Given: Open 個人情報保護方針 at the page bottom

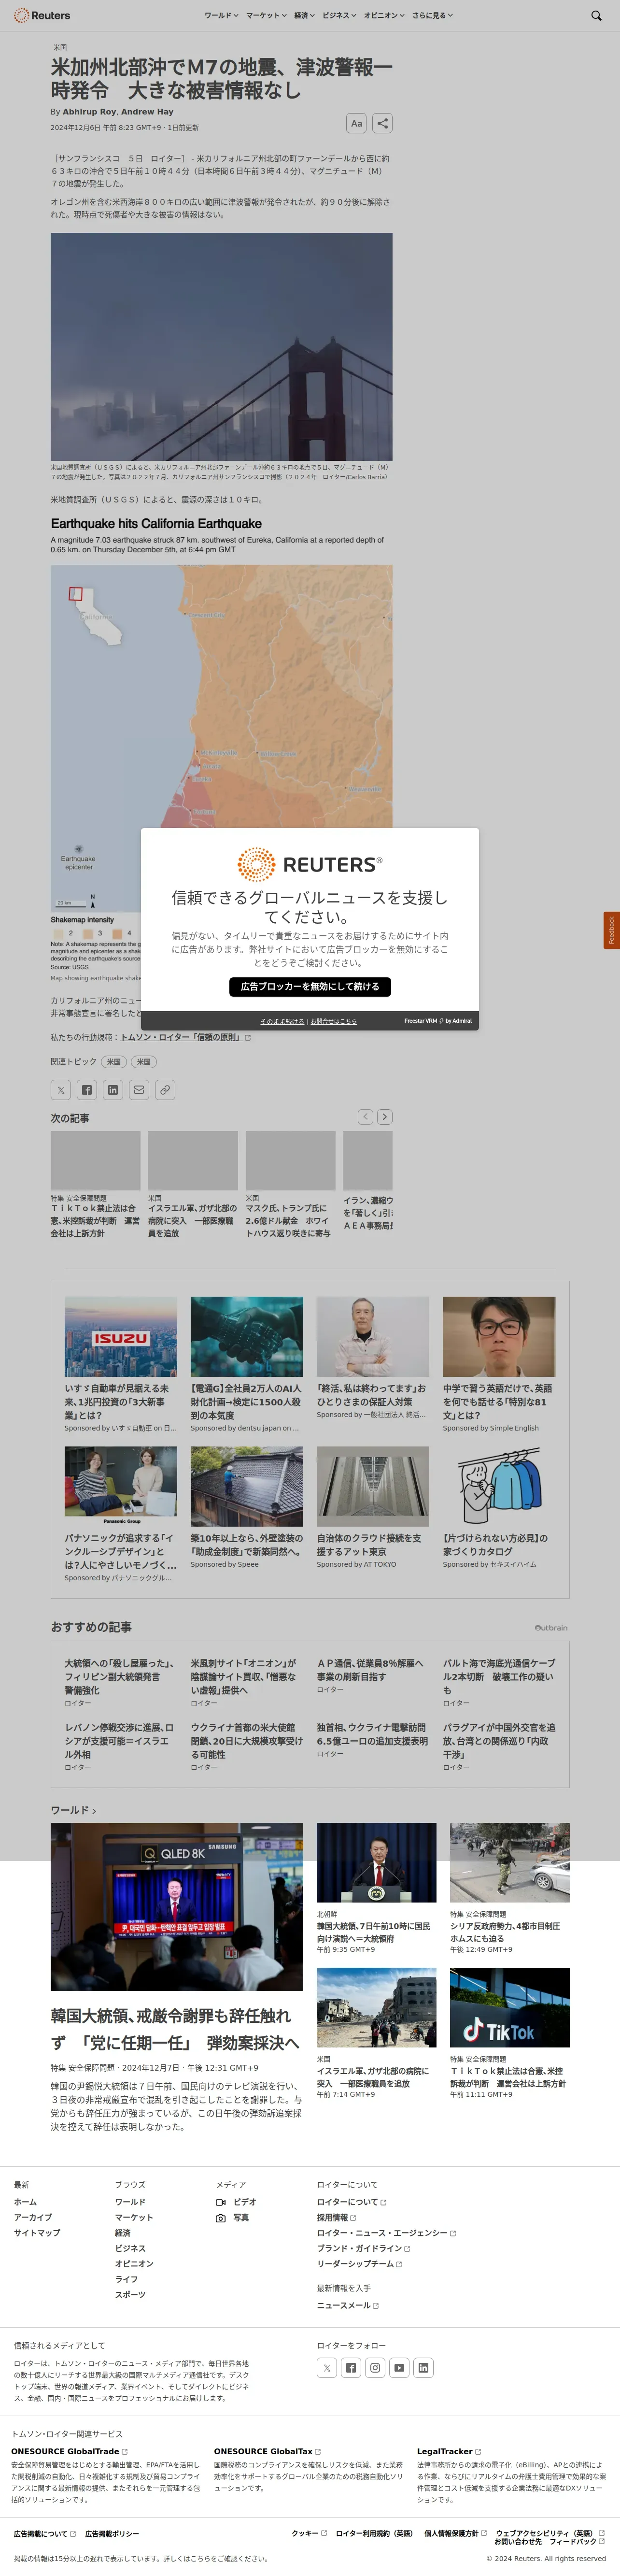Looking at the screenshot, I should (455, 2533).
